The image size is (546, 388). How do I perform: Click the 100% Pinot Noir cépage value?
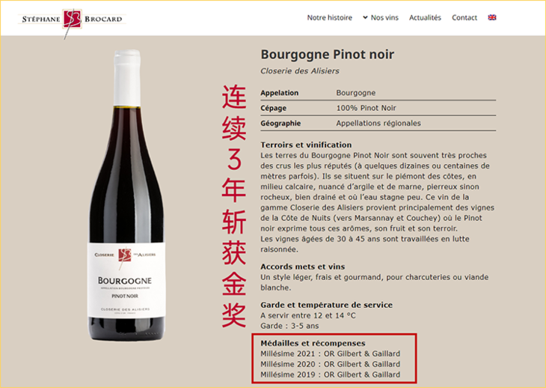tap(366, 108)
